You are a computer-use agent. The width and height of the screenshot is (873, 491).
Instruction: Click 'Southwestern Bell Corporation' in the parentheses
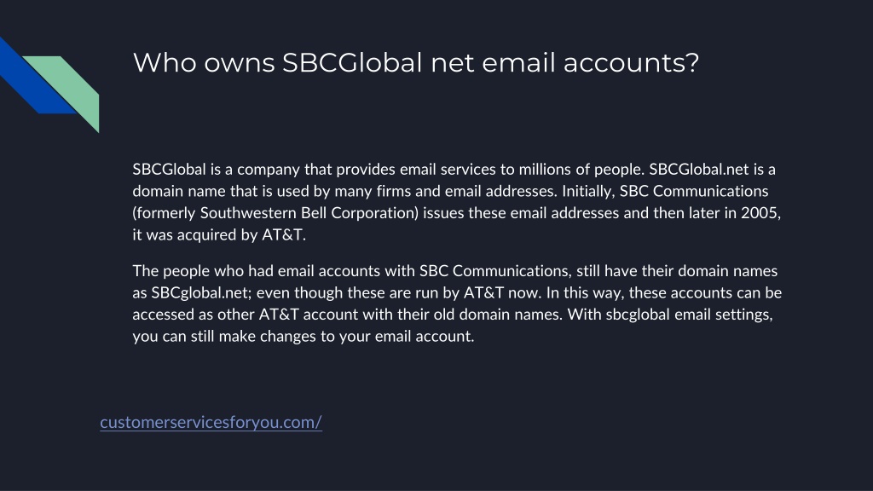tap(307, 212)
